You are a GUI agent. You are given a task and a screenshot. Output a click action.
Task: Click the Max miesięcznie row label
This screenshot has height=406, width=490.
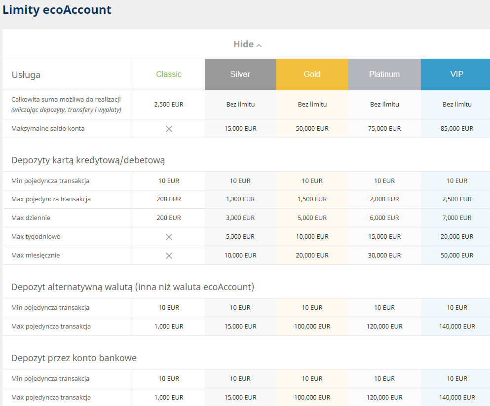tap(36, 256)
